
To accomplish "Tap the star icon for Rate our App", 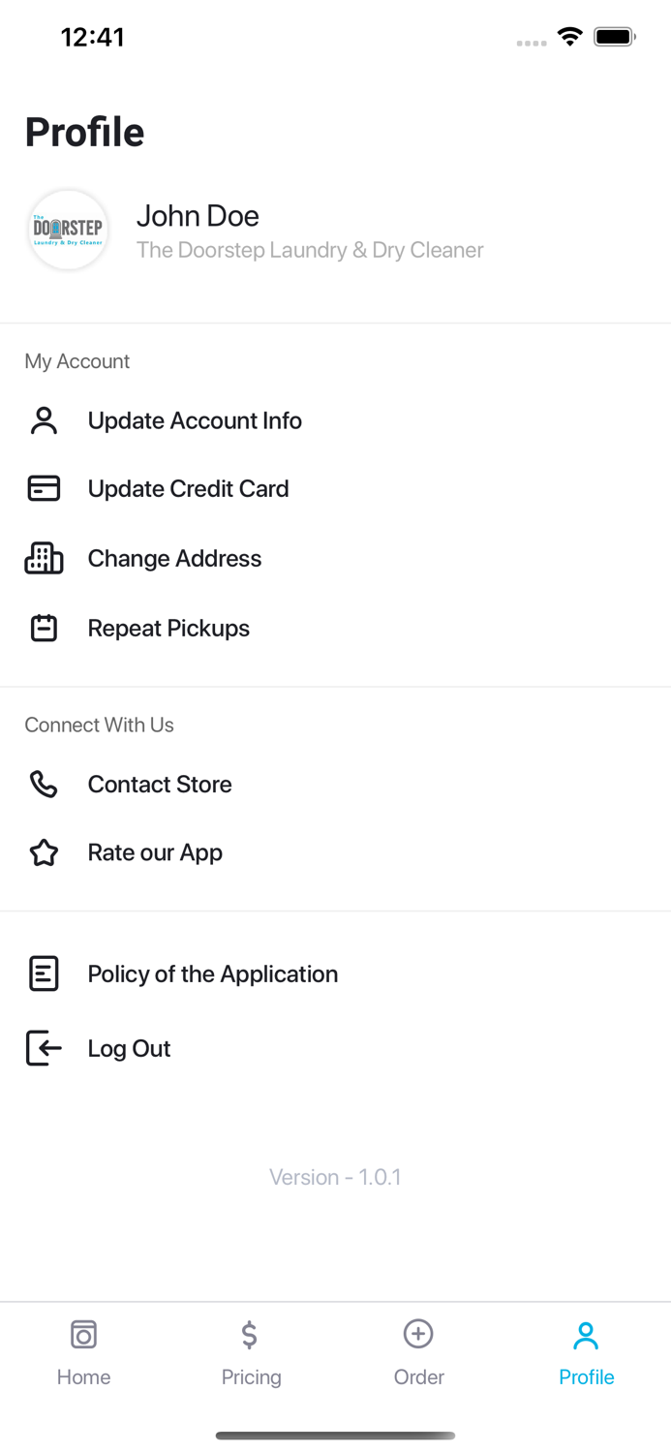I will coord(44,852).
